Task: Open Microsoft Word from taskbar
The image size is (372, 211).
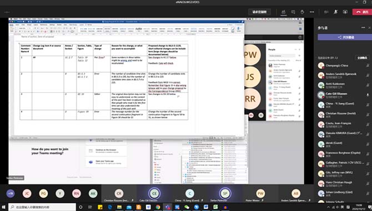Action: point(206,207)
